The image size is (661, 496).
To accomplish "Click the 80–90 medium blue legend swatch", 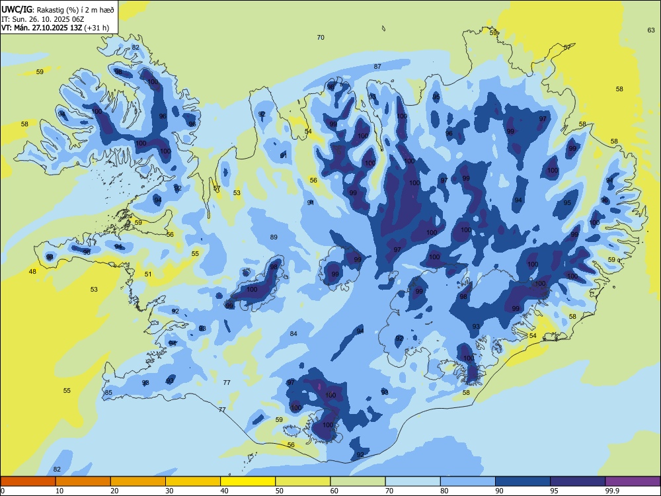I will [x=468, y=481].
